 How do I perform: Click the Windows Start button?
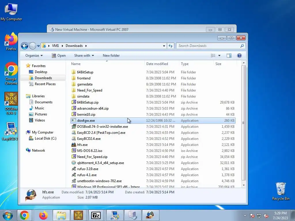click(x=8, y=215)
